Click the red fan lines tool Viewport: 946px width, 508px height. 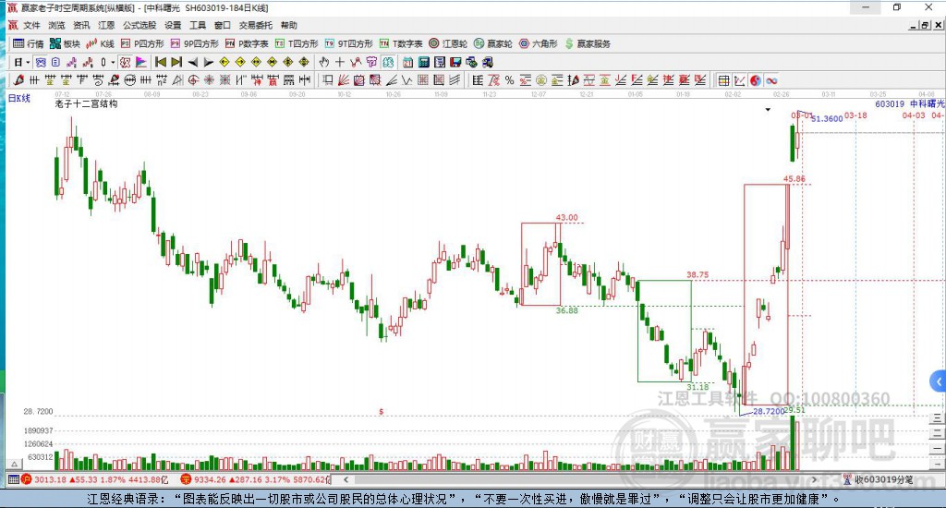[344, 80]
